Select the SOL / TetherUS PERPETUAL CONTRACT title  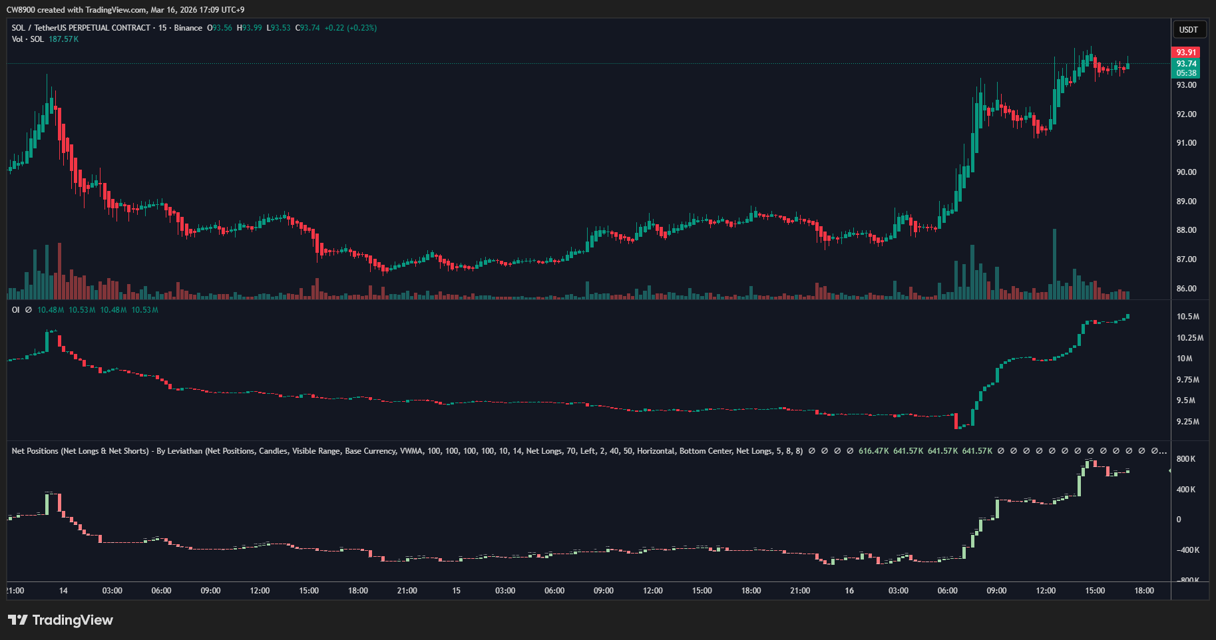click(81, 28)
